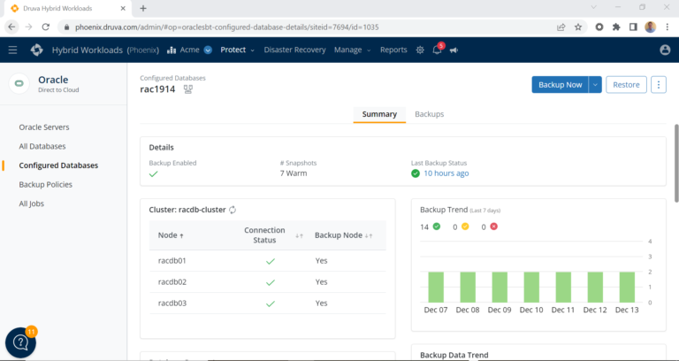The height and width of the screenshot is (361, 679).
Task: Sort table by Node column
Action: 182,235
